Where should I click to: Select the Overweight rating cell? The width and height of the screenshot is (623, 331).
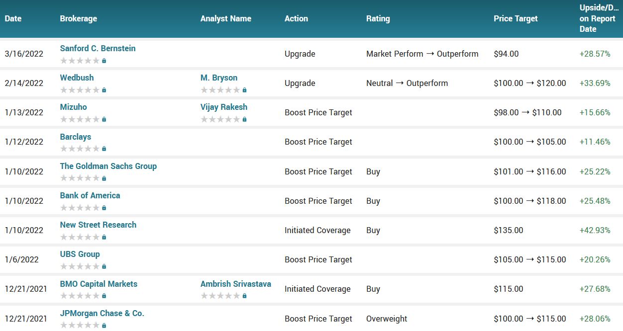pyautogui.click(x=387, y=319)
